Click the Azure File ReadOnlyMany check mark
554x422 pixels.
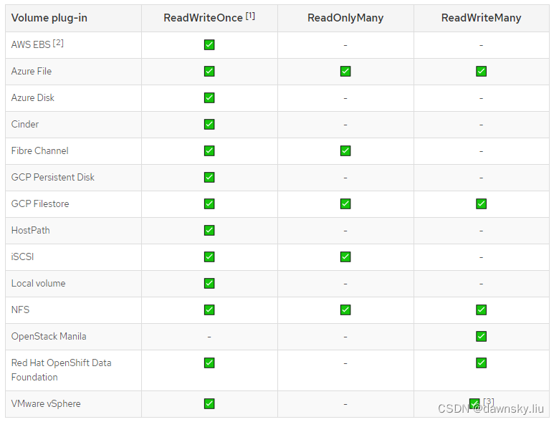345,72
